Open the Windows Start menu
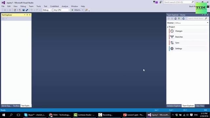The height and width of the screenshot is (118, 210). [4, 115]
